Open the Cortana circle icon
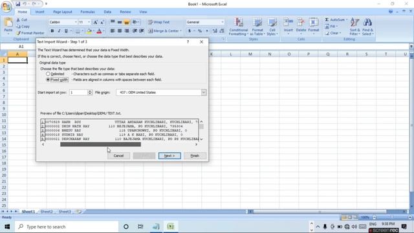Image resolution: width=414 pixels, height=233 pixels. coord(126,227)
